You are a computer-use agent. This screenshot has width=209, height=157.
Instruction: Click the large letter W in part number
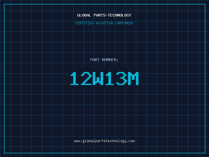[x=98, y=78]
